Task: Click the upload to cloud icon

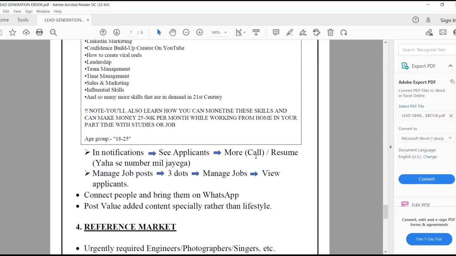Action: point(26,32)
